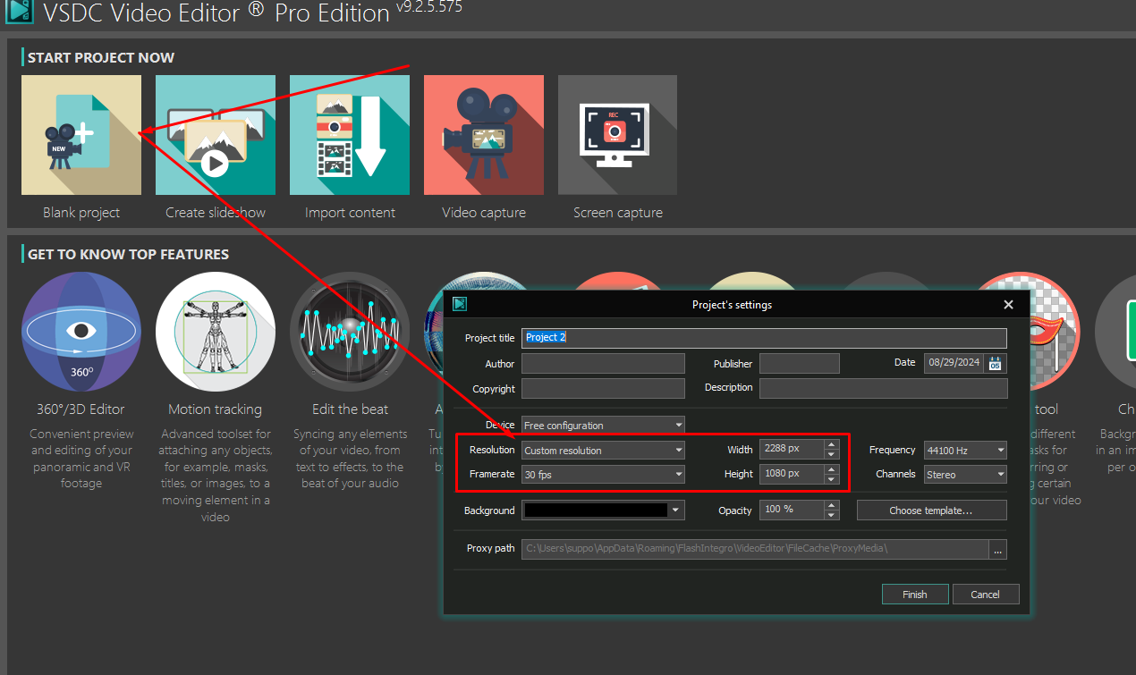The width and height of the screenshot is (1136, 675).
Task: Click the Proxy path text field
Action: click(755, 548)
